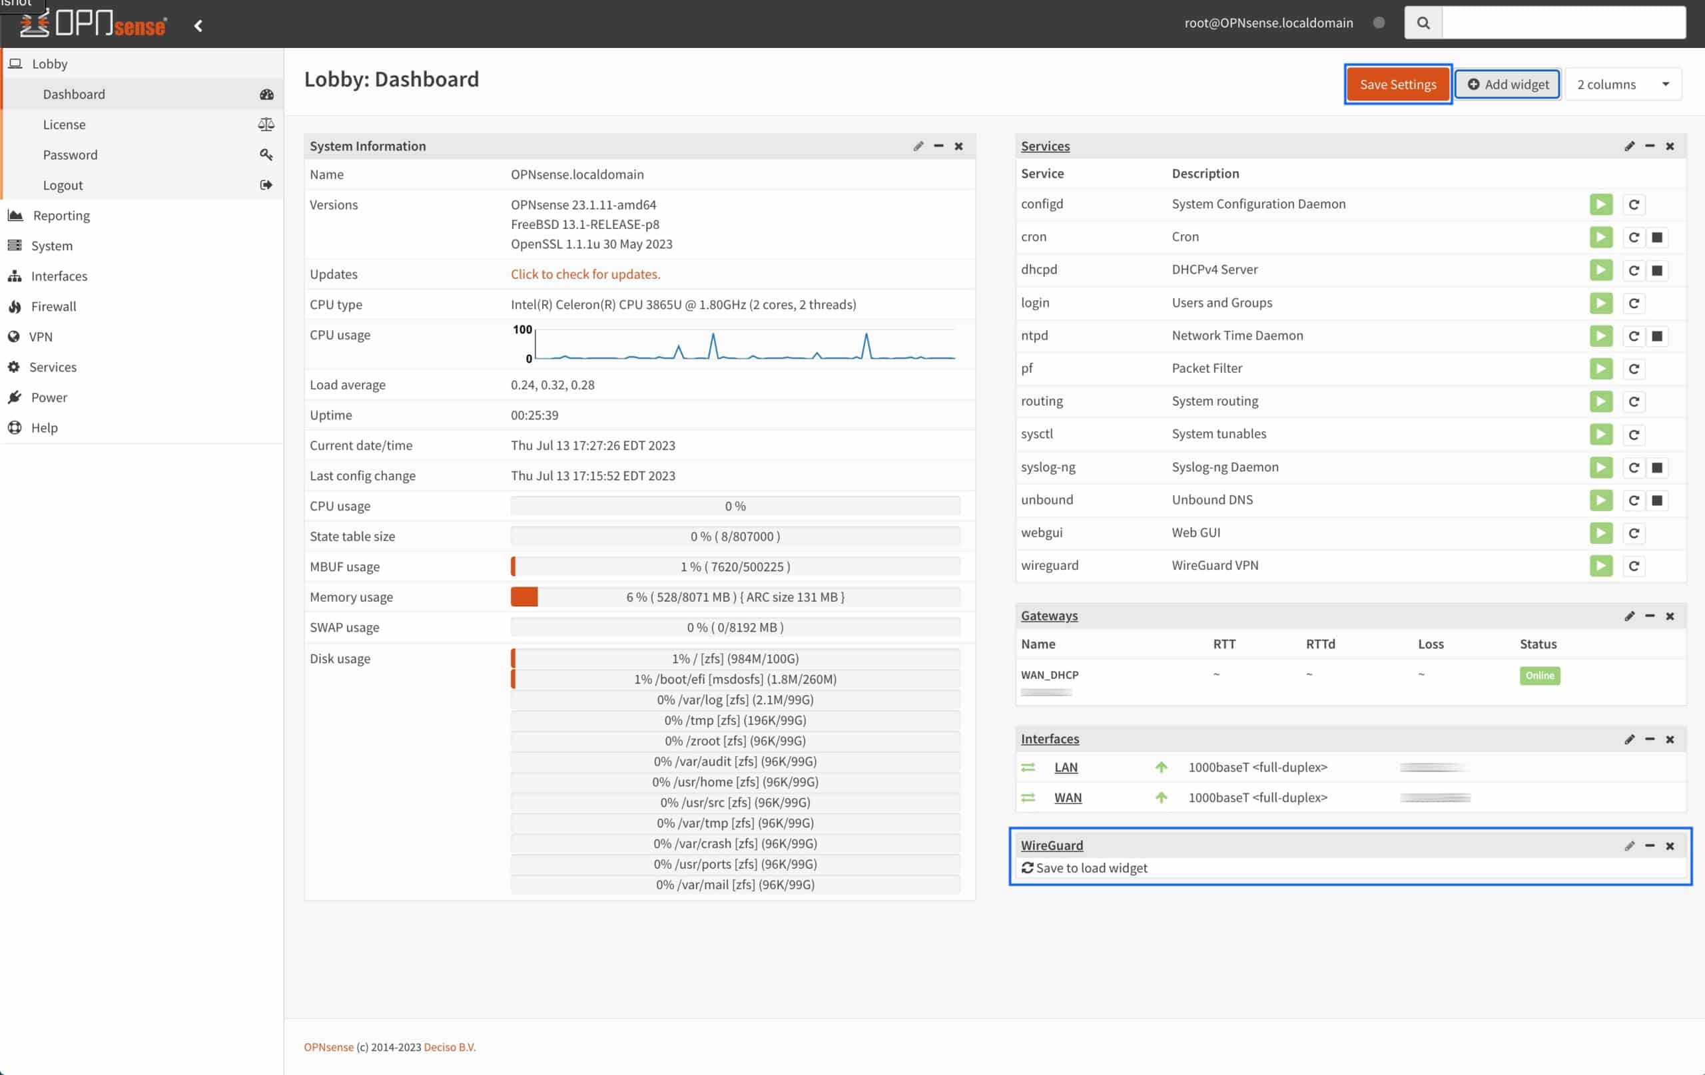Stop the ntpd service
Image resolution: width=1705 pixels, height=1075 pixels.
(1657, 336)
